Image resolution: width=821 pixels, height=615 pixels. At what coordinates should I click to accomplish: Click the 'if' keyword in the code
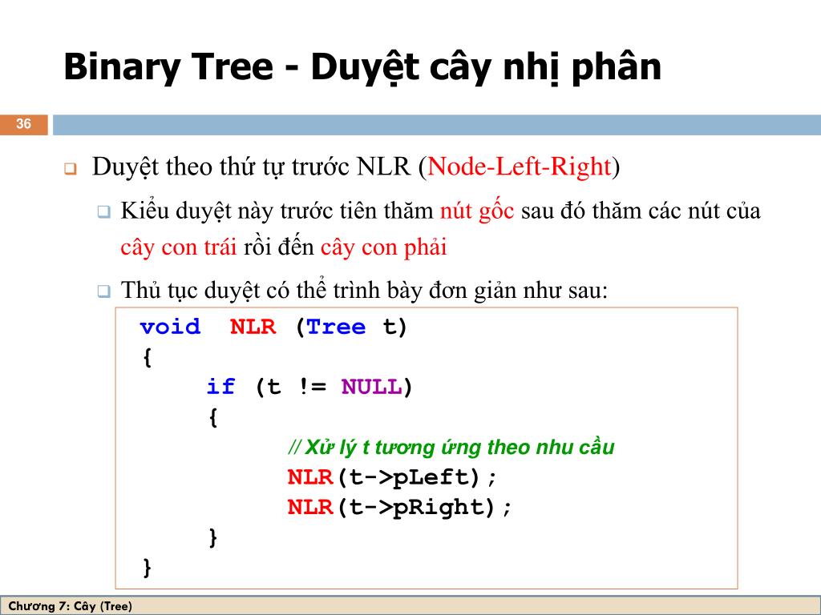coord(220,387)
